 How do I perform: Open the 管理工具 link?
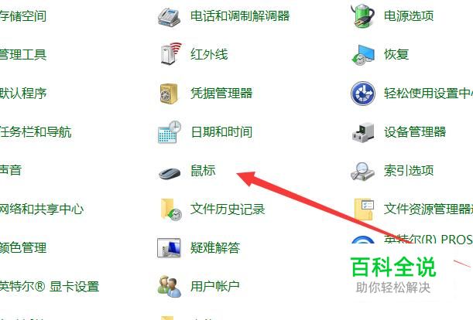[x=23, y=55]
